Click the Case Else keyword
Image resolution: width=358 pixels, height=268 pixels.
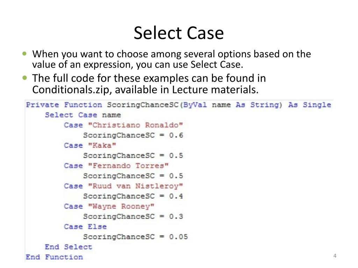pyautogui.click(x=85, y=226)
